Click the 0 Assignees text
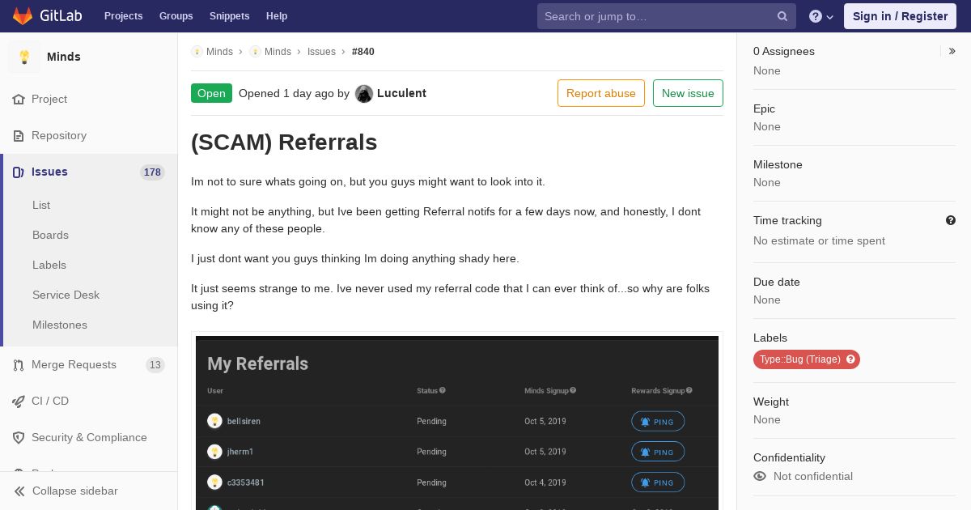 (784, 51)
